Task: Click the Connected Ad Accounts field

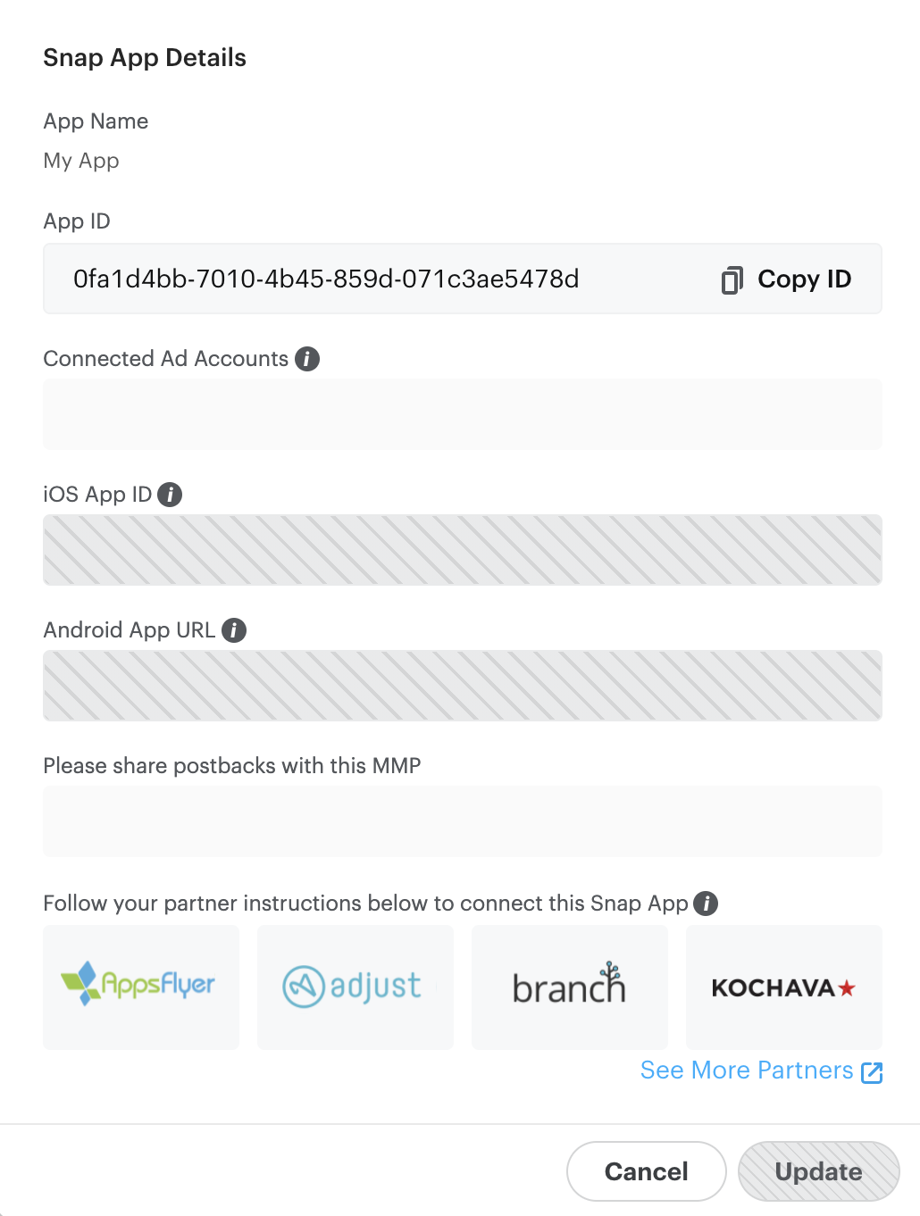Action: (463, 414)
